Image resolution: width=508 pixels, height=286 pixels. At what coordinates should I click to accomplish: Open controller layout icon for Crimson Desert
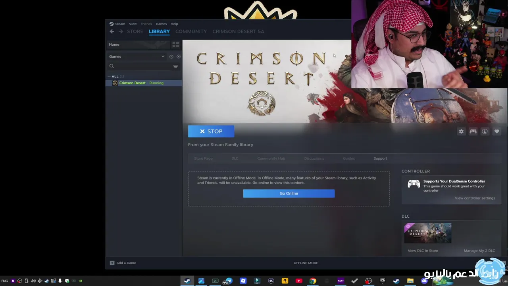[473, 131]
